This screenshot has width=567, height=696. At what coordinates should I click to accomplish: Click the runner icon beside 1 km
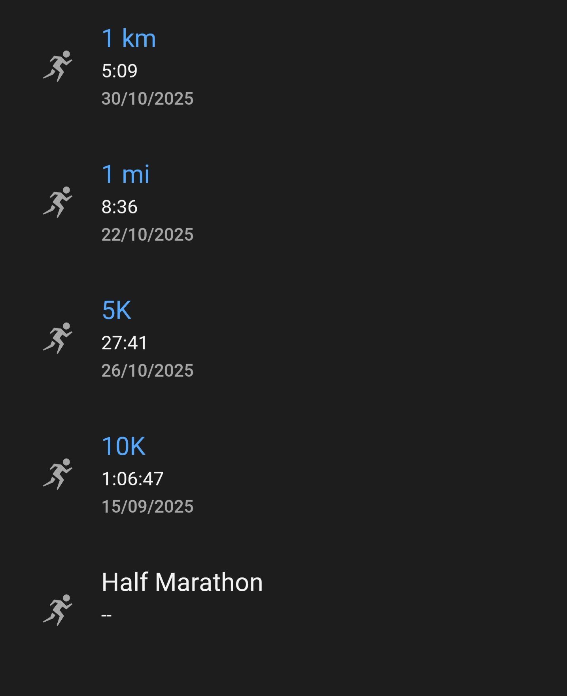pos(58,66)
